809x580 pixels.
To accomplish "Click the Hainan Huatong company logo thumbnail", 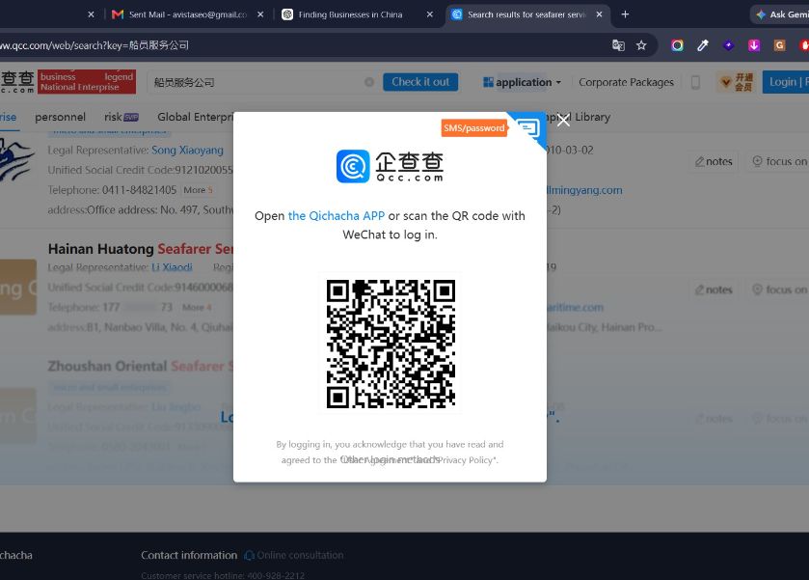I will click(x=18, y=288).
